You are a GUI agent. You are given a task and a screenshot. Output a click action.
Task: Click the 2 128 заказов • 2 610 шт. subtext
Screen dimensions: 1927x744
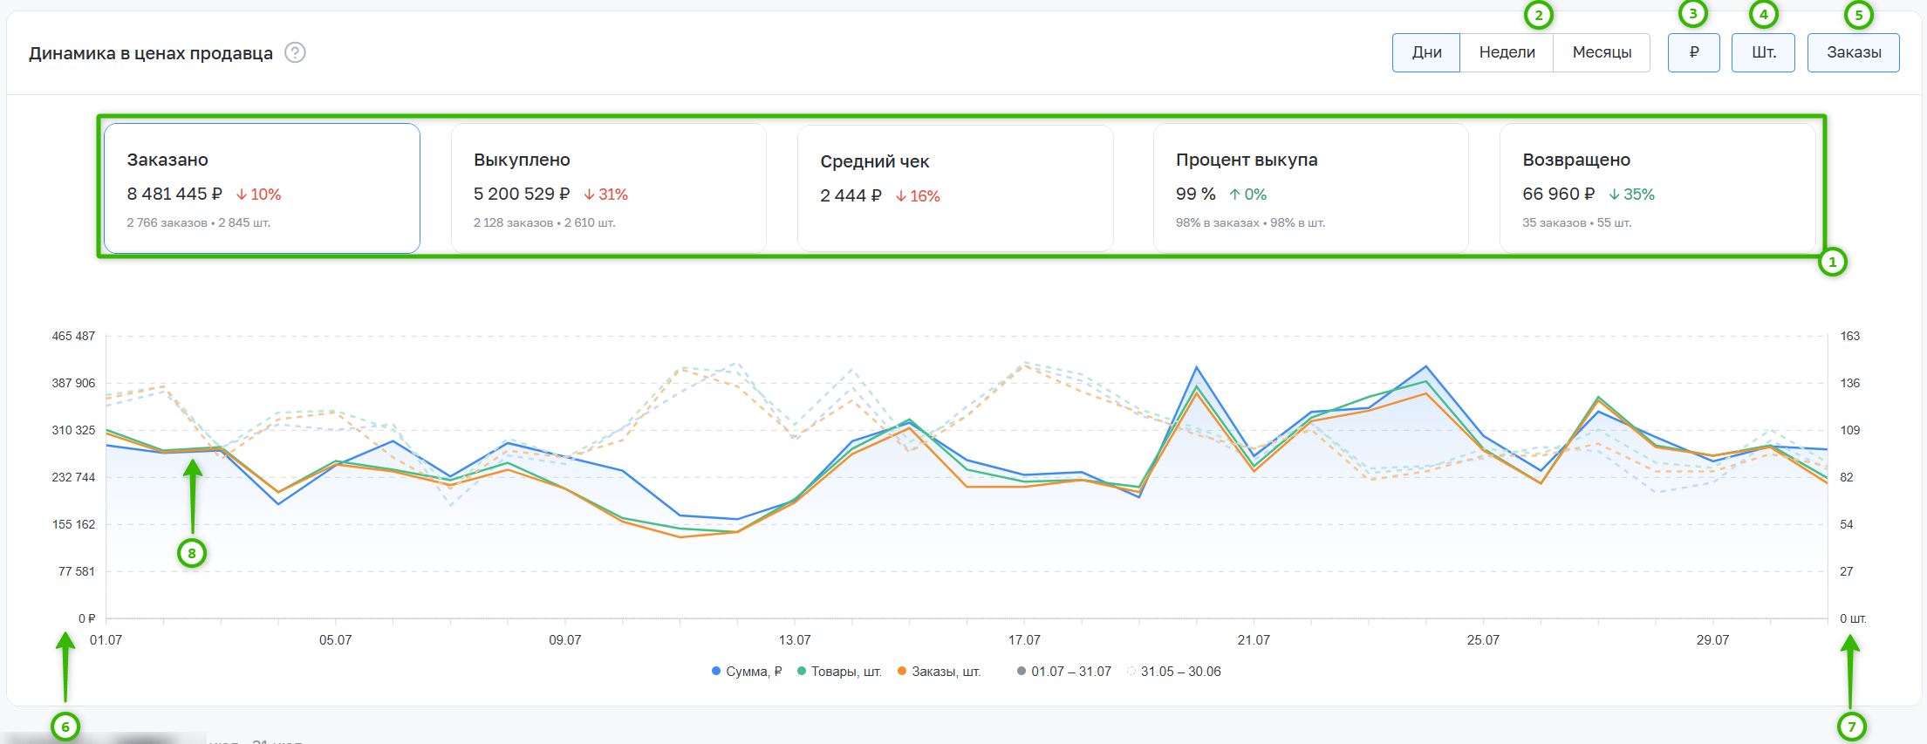(x=544, y=223)
